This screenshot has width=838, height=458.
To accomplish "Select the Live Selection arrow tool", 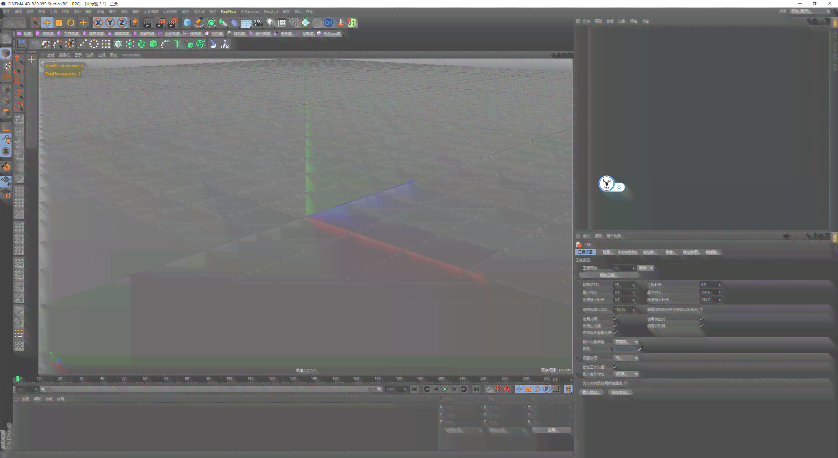I will point(35,23).
